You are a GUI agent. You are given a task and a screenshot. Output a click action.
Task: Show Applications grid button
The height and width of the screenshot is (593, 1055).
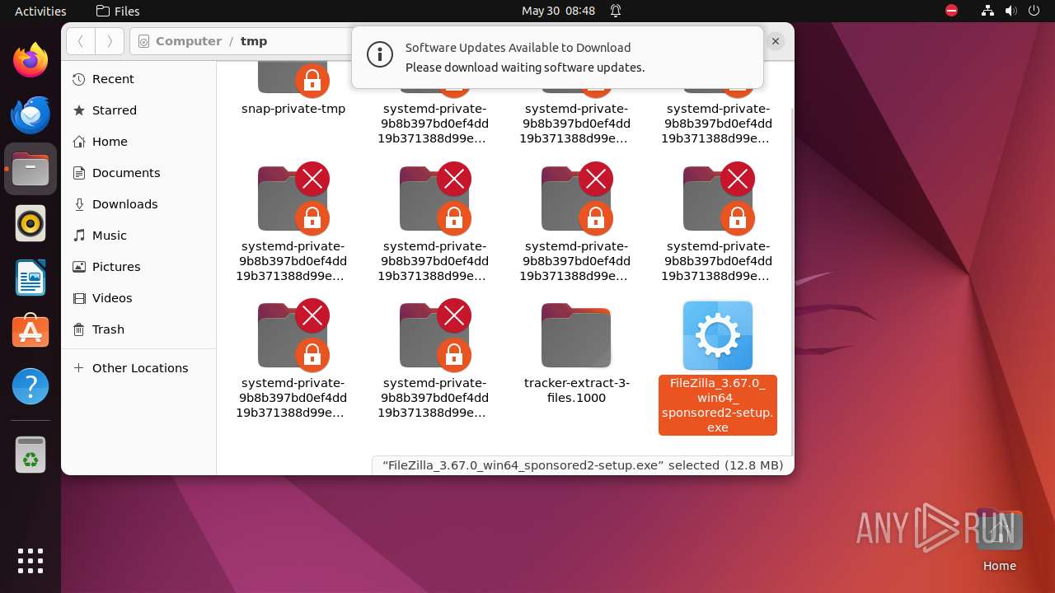tap(30, 561)
